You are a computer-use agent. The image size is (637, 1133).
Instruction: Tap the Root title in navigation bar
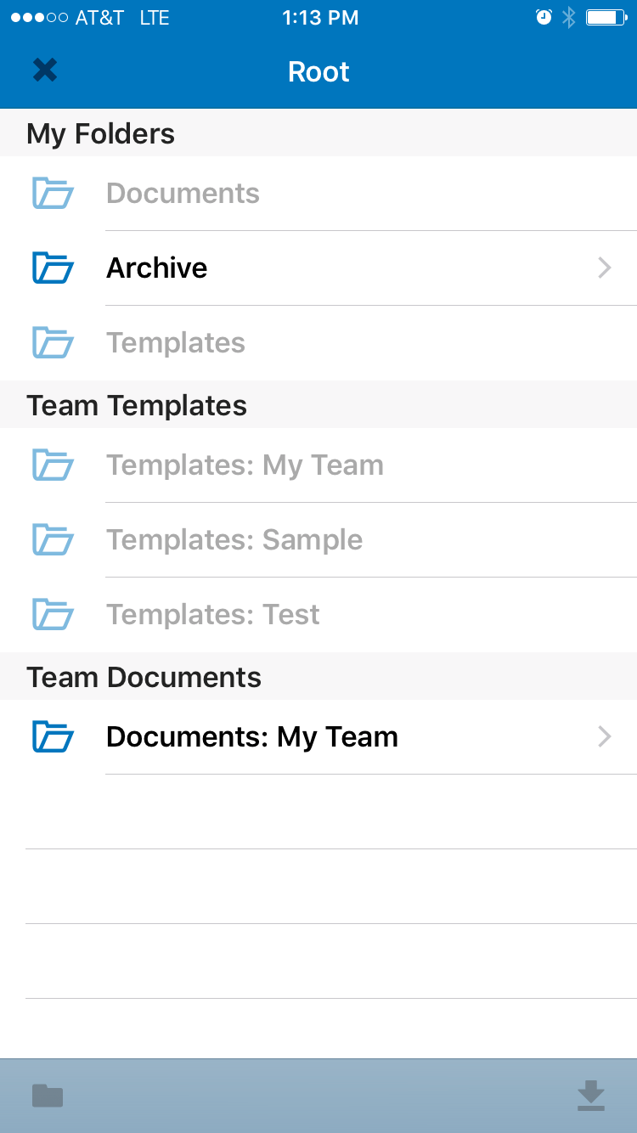318,72
